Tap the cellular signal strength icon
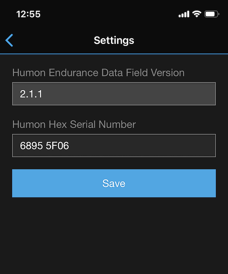 pos(184,14)
